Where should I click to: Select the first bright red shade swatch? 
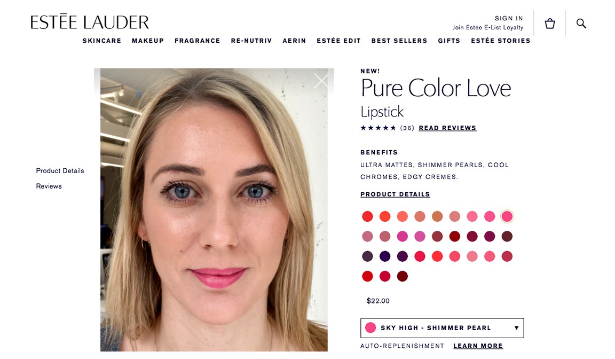coord(367,216)
